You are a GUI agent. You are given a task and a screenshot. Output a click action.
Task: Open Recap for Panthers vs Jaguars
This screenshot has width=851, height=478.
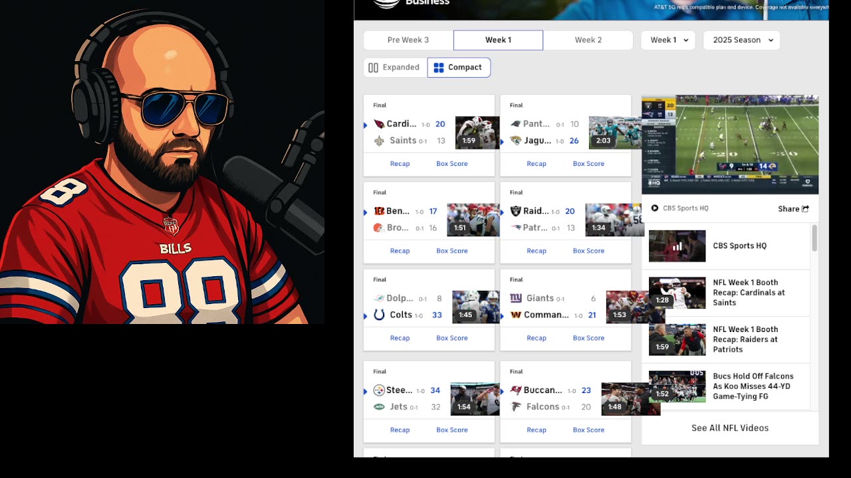coord(537,163)
